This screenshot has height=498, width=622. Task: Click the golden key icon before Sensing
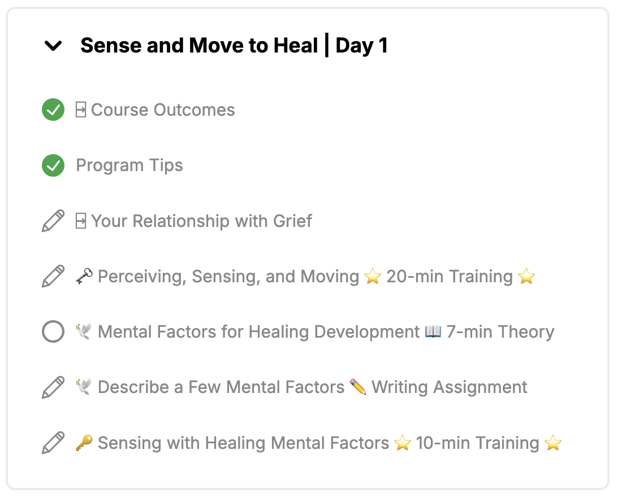84,443
